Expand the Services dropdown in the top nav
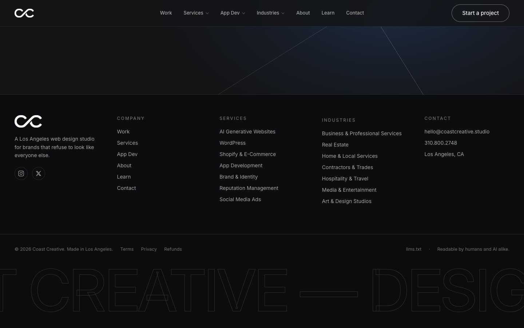This screenshot has height=328, width=524. point(196,13)
